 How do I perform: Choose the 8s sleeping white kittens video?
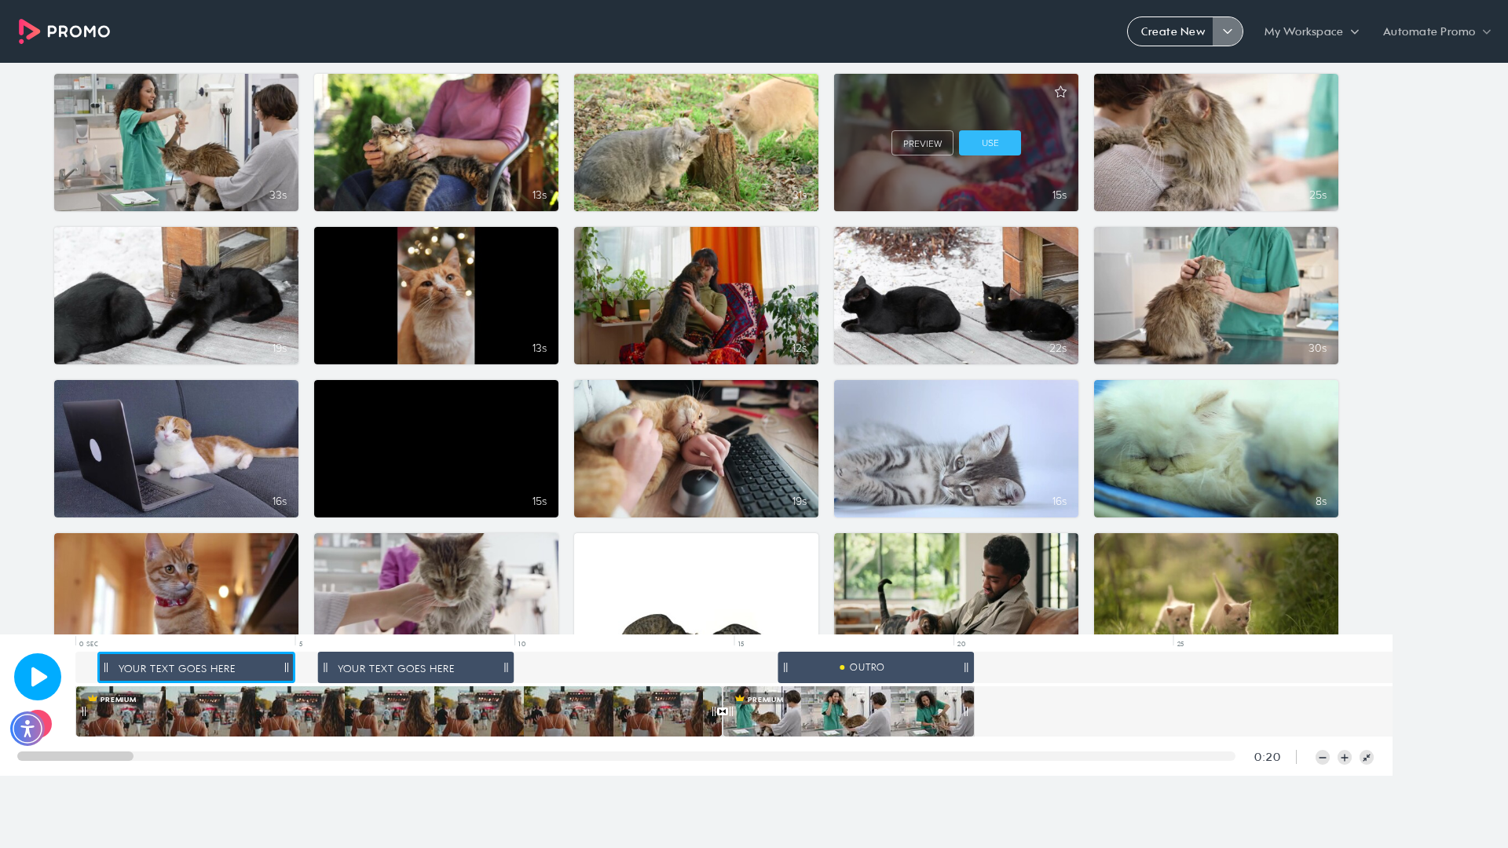click(1216, 448)
